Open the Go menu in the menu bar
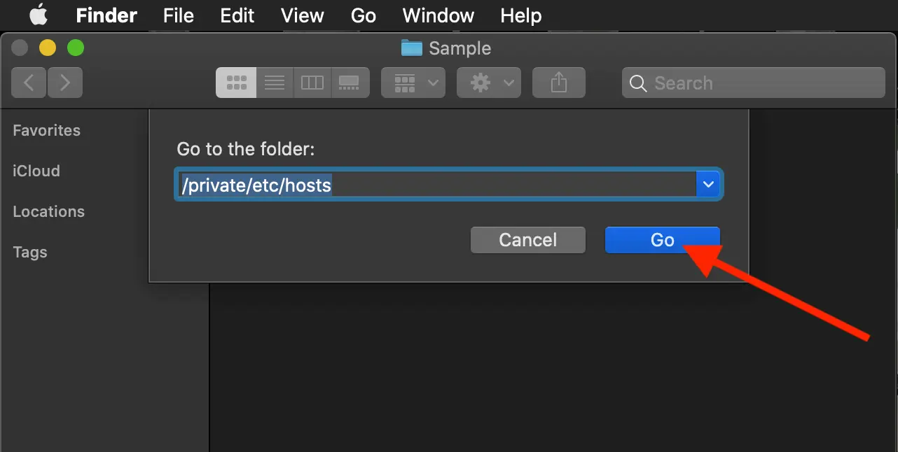This screenshot has height=452, width=898. click(x=364, y=15)
